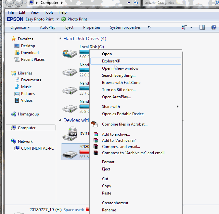Open the File menu
Screen dimensions: 219x214
(x=11, y=12)
